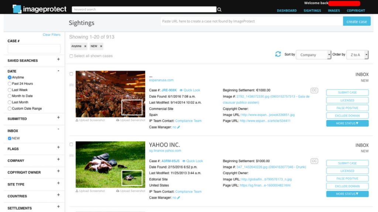
Task: Click the search magnifier icon
Action: tap(220, 10)
